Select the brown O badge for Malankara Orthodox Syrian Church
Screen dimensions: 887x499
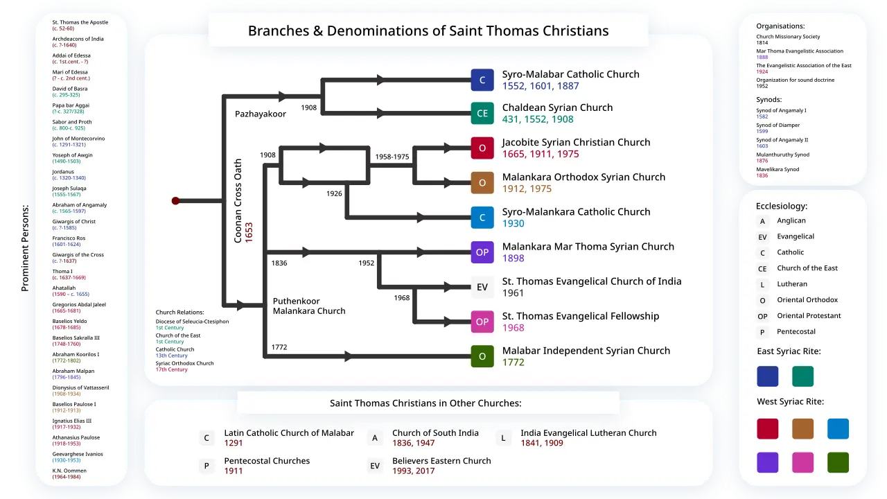[482, 183]
